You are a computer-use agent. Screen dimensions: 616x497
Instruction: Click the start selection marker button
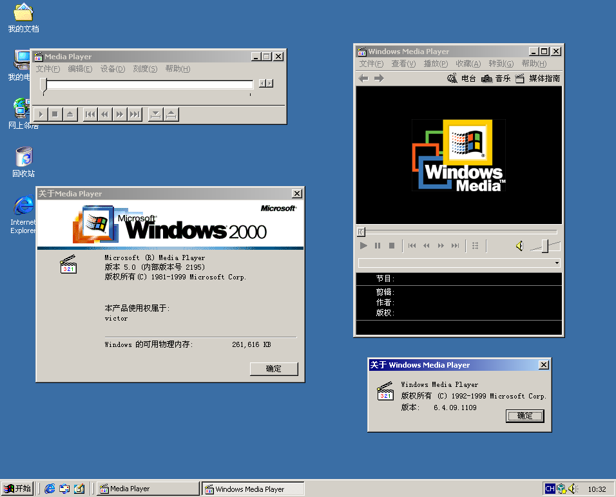pyautogui.click(x=155, y=114)
